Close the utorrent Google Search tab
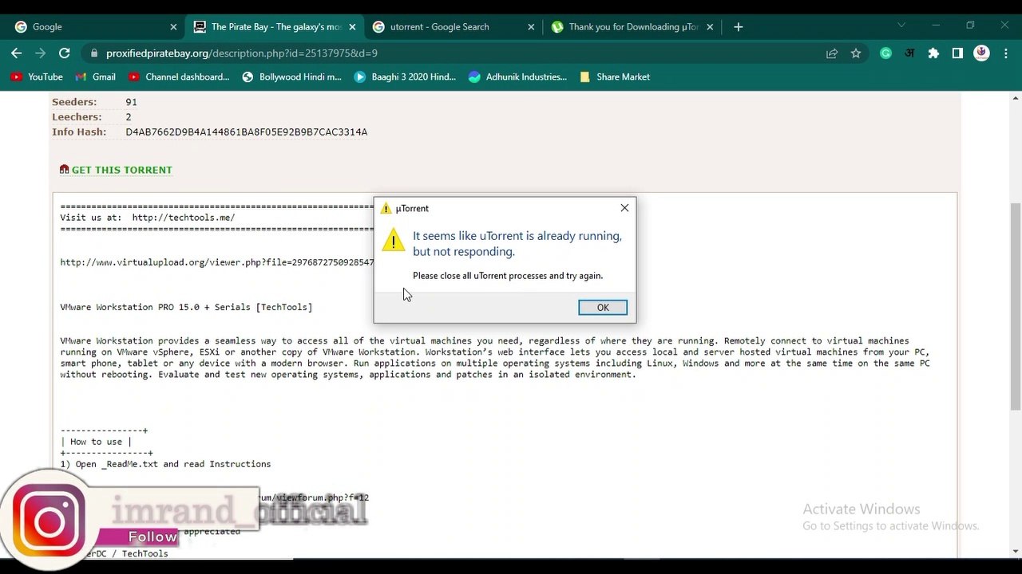Screen dimensions: 1022x574 click(x=531, y=27)
